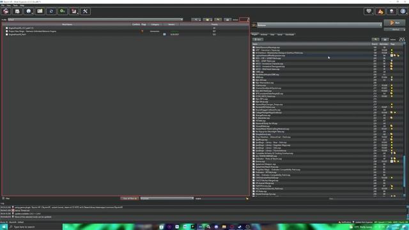Screen dimensions: 409x230
Task: Switch to the Archives tab
Action: tap(264, 34)
